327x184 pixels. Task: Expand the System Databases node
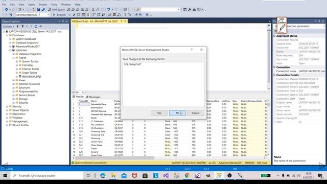tap(10, 39)
